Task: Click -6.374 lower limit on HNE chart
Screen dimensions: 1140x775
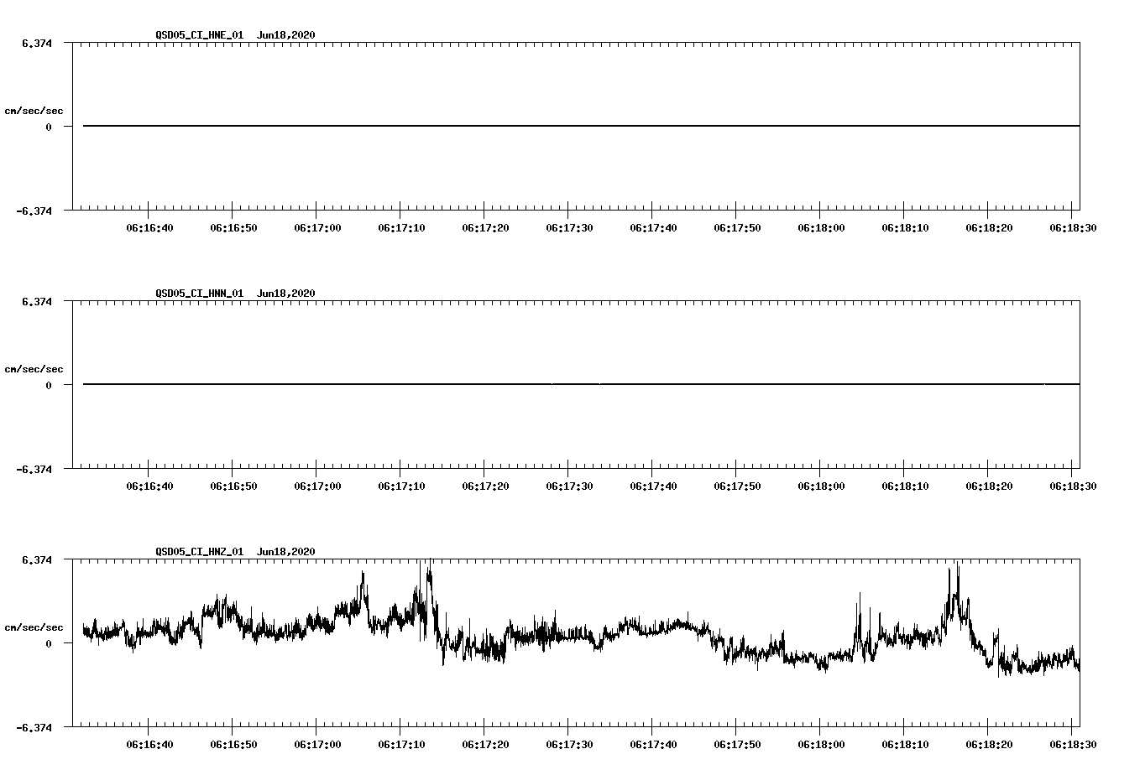Action: [x=34, y=211]
